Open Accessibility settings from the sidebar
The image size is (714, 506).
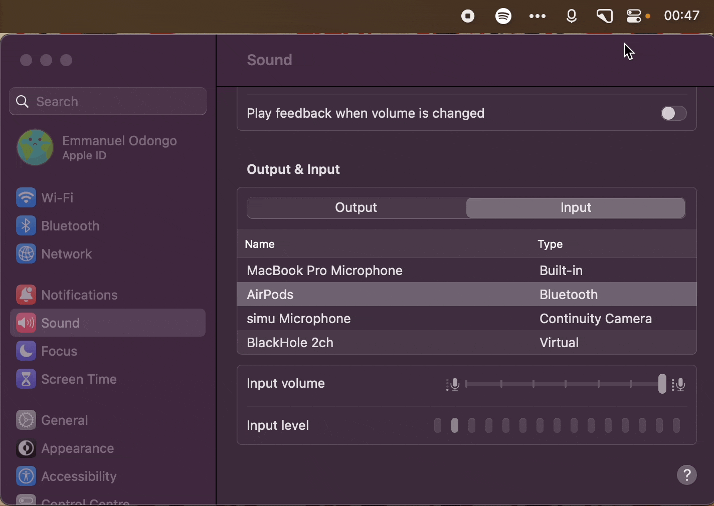tap(26, 476)
